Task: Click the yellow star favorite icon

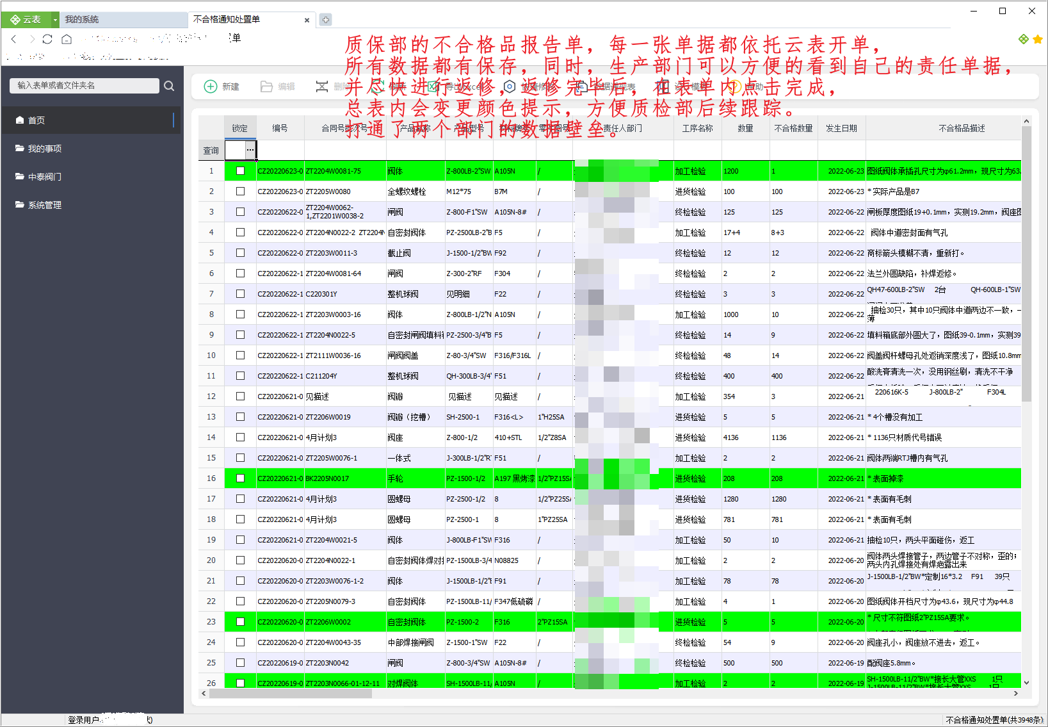Action: pos(1038,39)
